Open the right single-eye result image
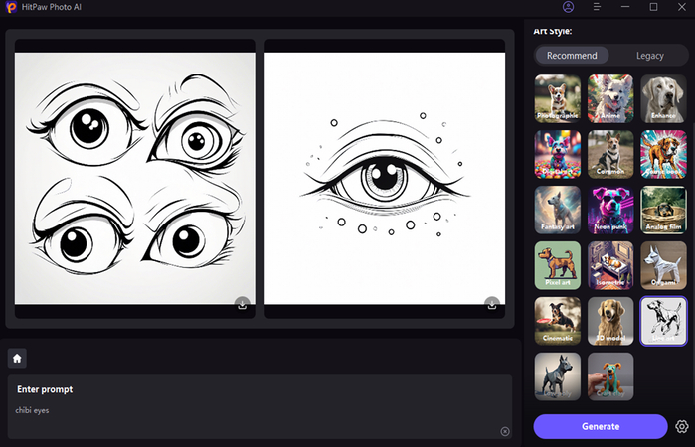 click(x=385, y=179)
